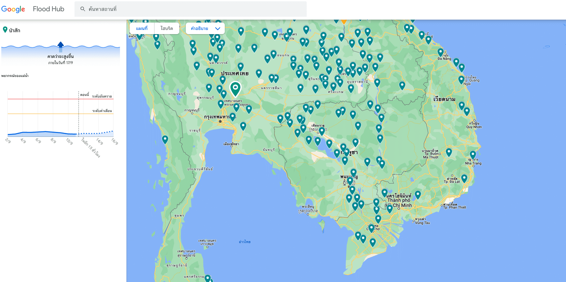Open the Flood Hub title link
The width and height of the screenshot is (566, 282).
48,9
